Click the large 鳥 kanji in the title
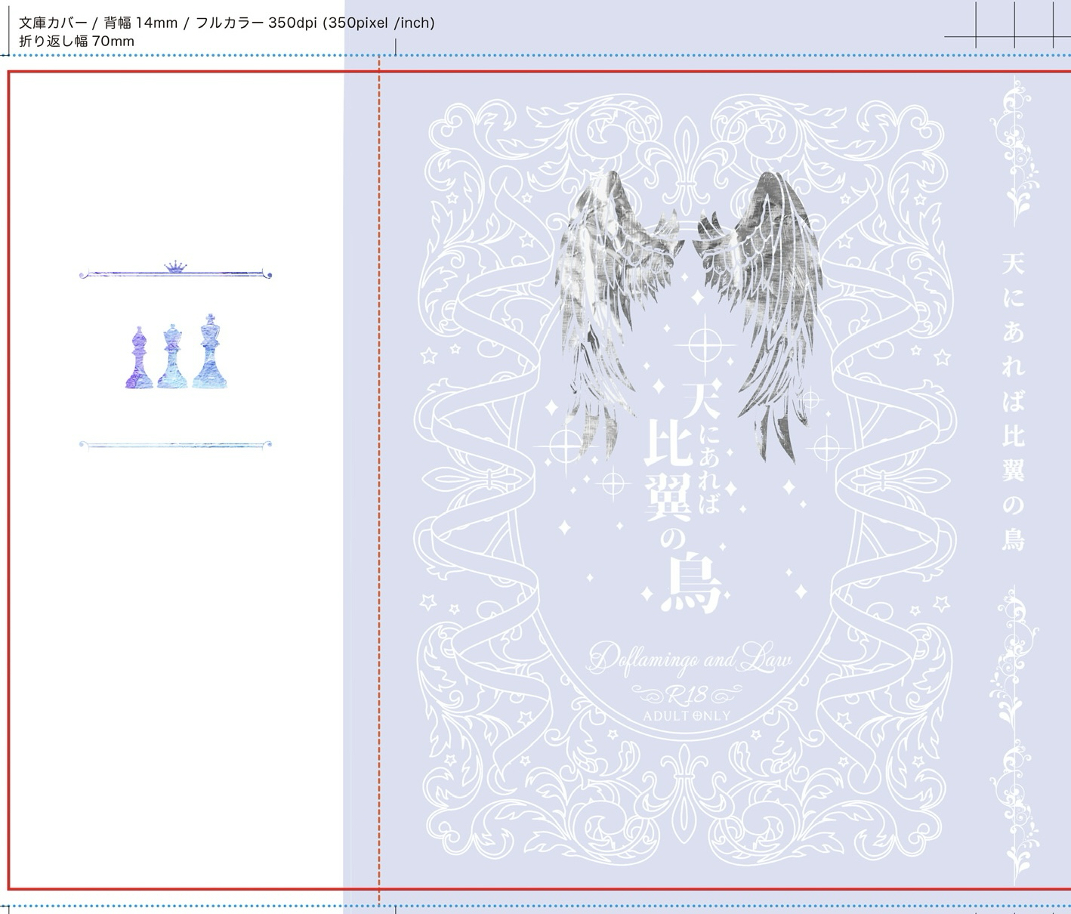The height and width of the screenshot is (914, 1071). click(x=690, y=585)
